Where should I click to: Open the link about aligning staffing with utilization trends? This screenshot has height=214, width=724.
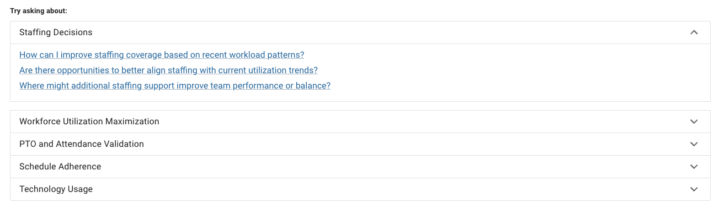(x=168, y=70)
